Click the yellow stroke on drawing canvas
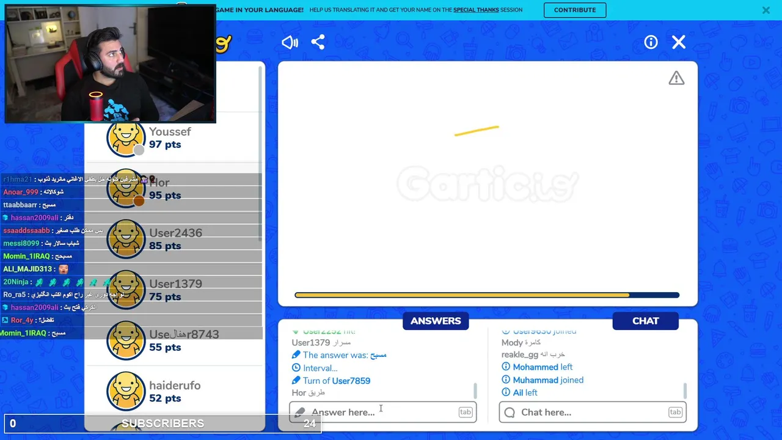Screen dimensions: 782x440 (x=477, y=131)
